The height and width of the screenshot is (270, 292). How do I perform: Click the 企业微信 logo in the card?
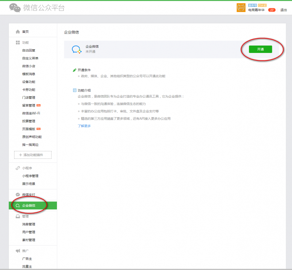[x=77, y=50]
